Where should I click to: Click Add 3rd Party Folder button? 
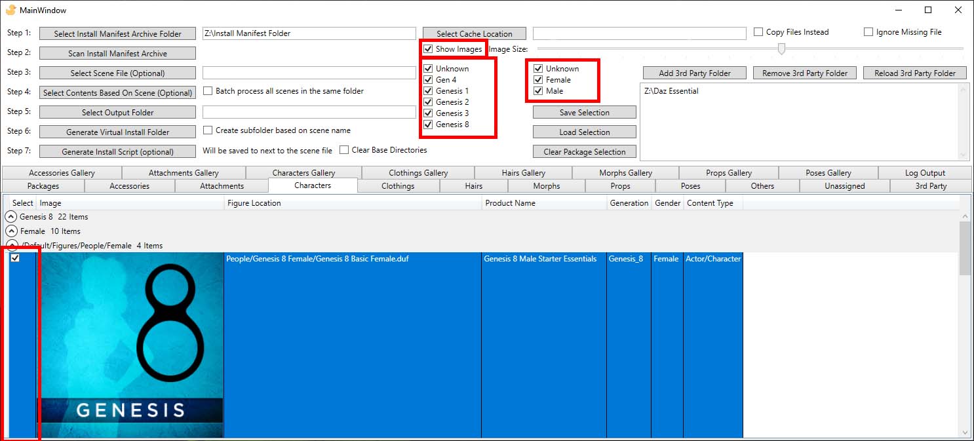click(x=694, y=73)
